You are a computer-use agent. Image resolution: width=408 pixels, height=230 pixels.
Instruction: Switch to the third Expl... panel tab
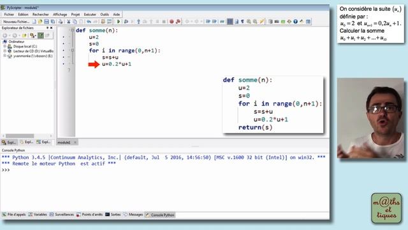pyautogui.click(x=44, y=142)
